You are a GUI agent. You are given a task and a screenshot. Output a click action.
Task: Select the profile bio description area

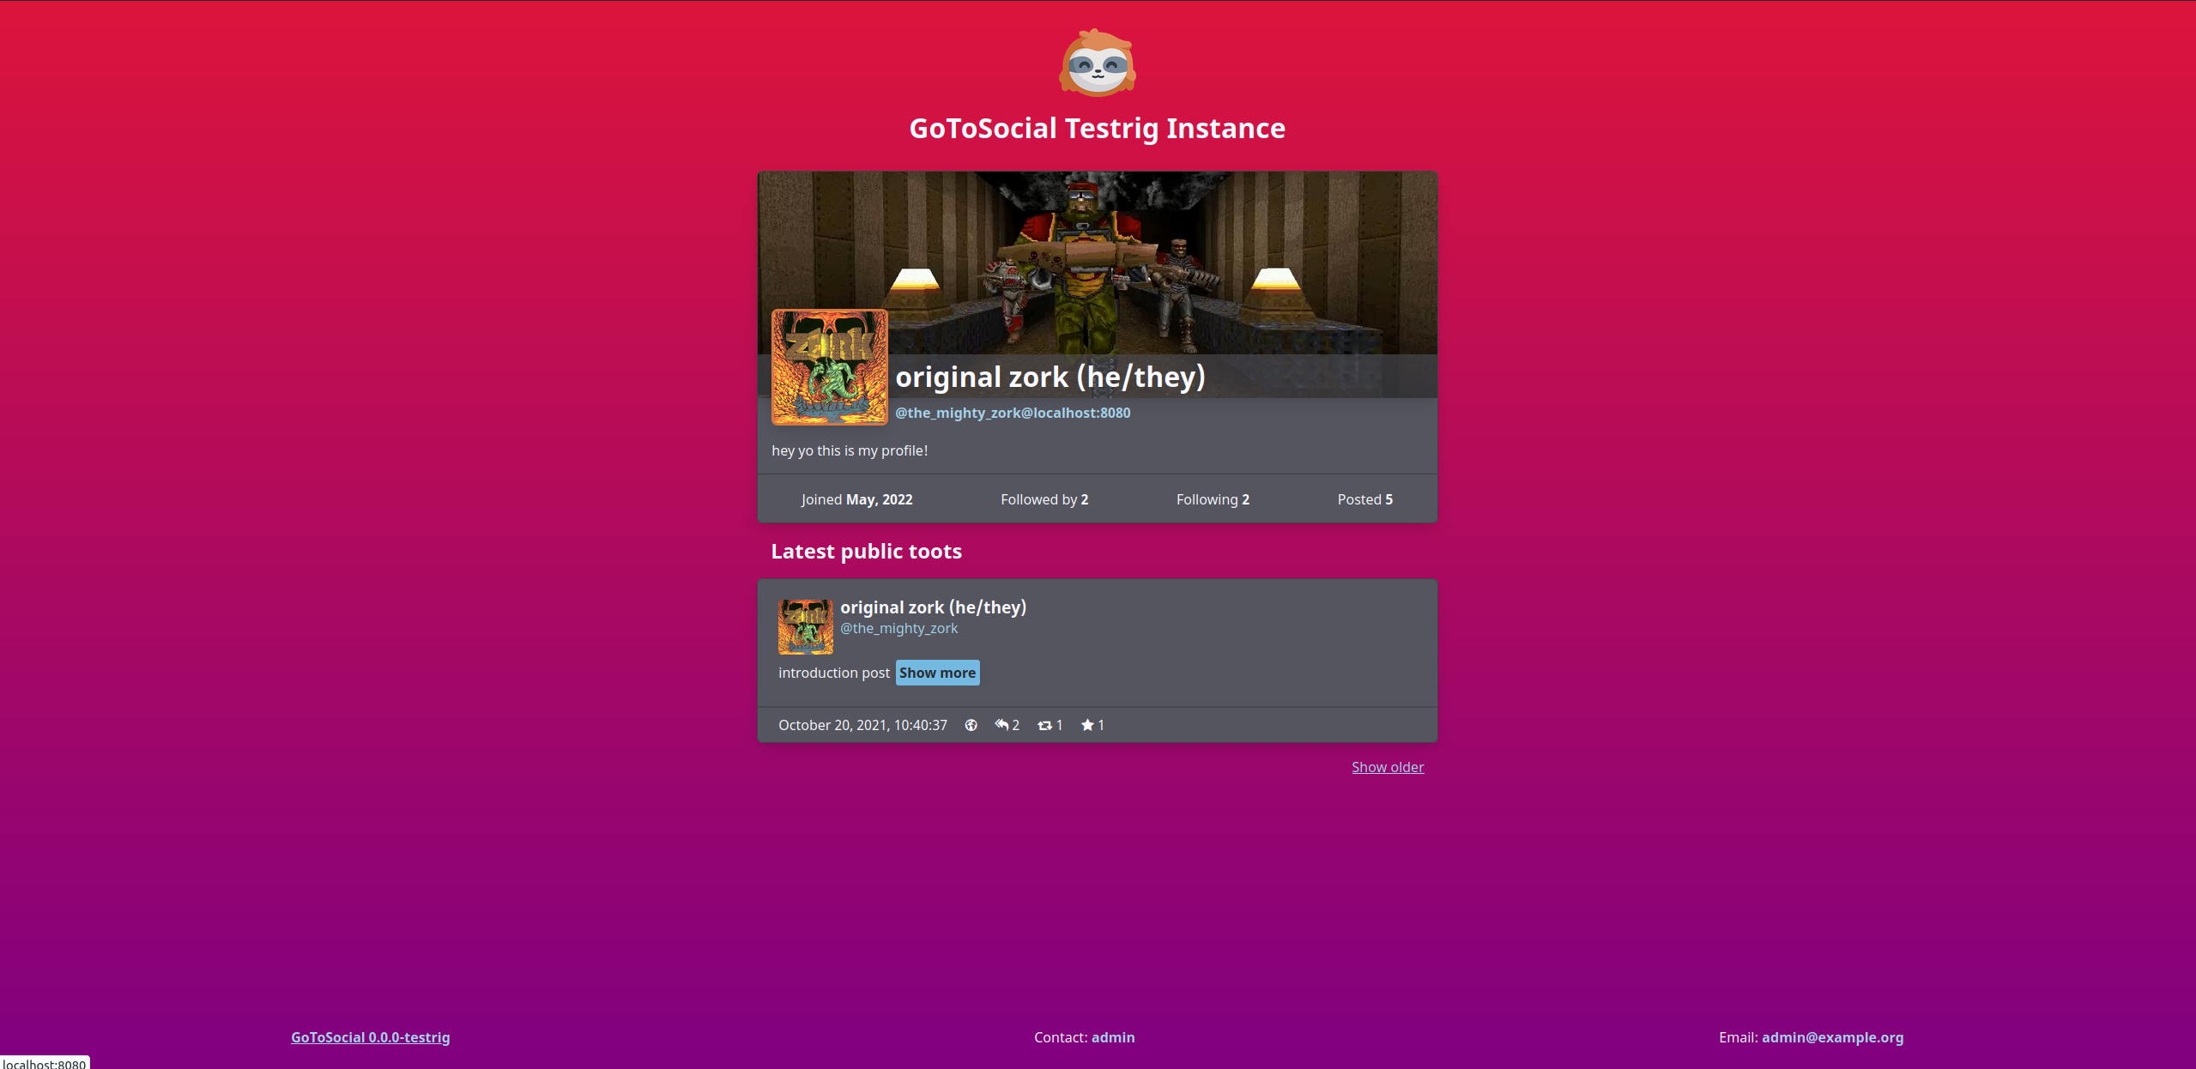tap(1098, 450)
